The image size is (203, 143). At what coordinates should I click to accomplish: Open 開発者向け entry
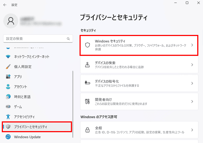[x=139, y=102]
